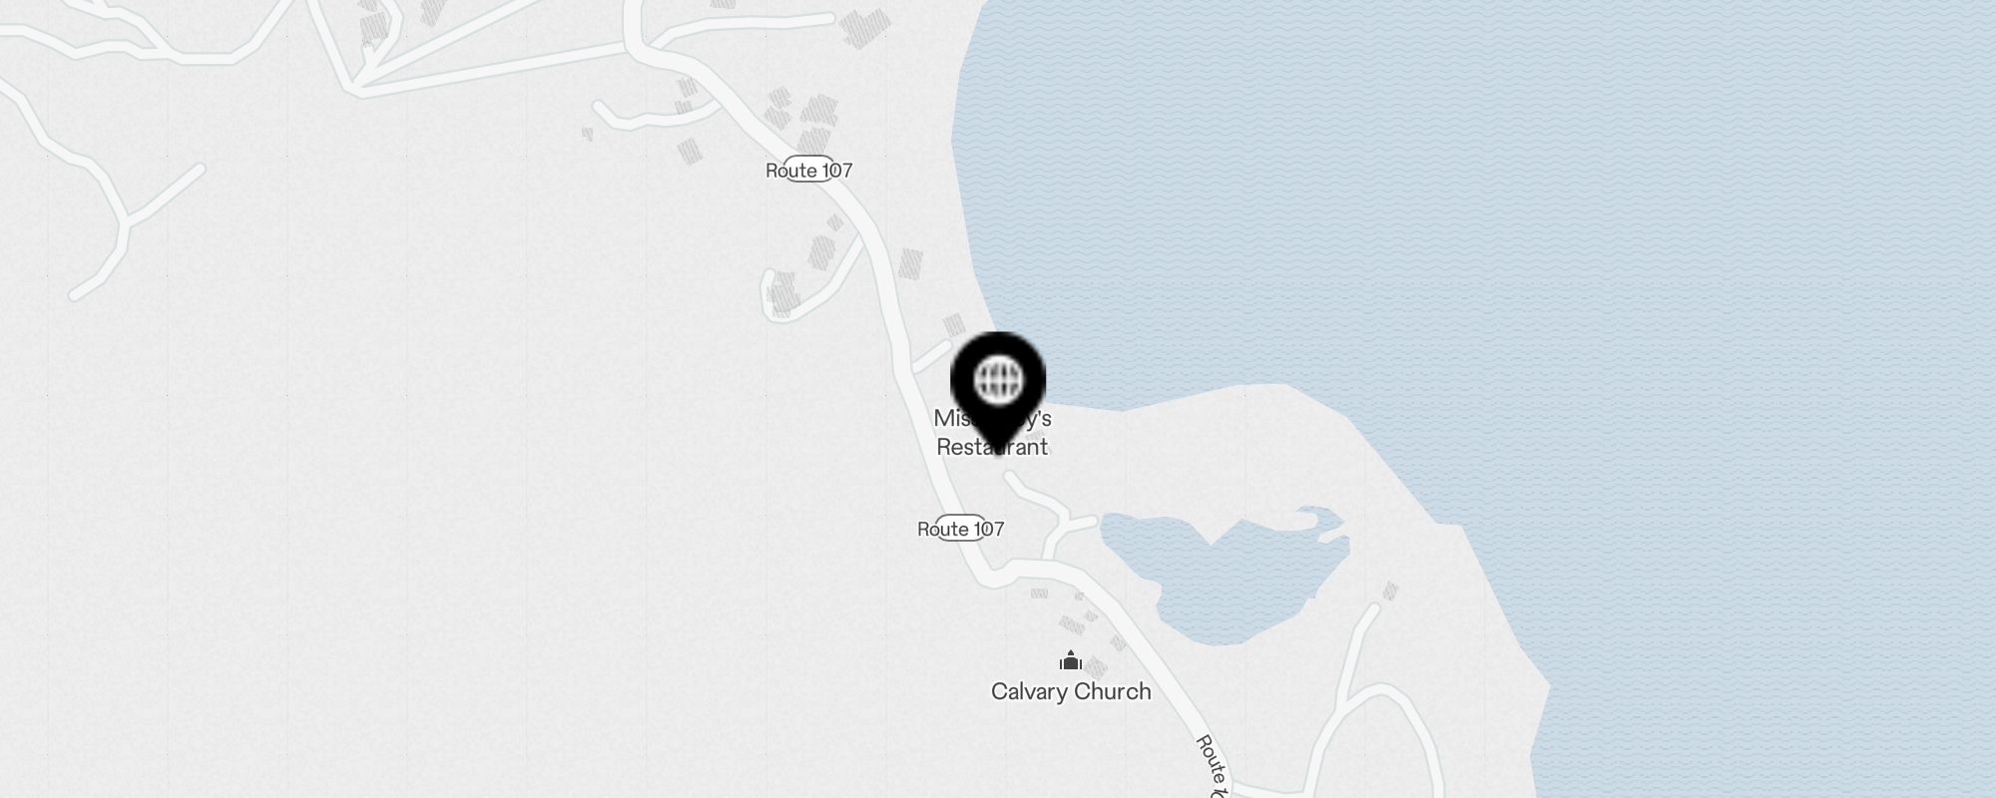1996x798 pixels.
Task: Select the Calvary Church building icon
Action: pyautogui.click(x=1071, y=660)
